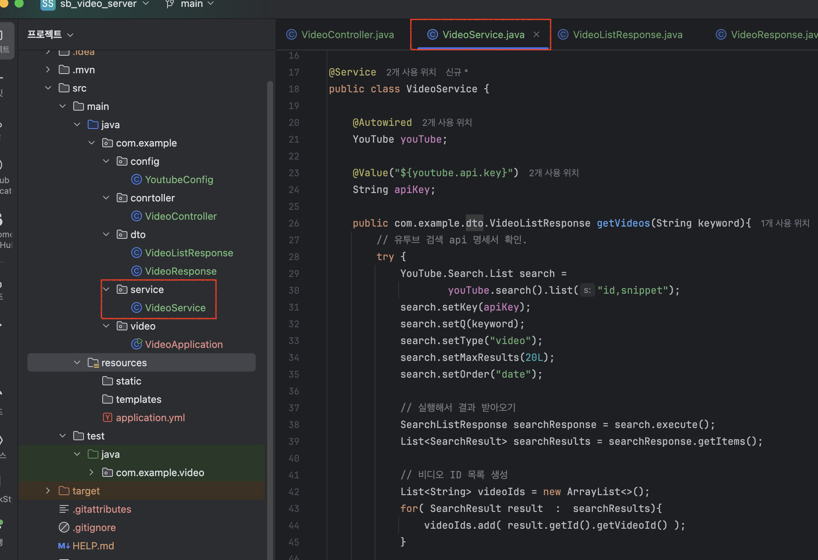818x560 pixels.
Task: Open the 프로젝트 view dropdown
Action: [50, 35]
